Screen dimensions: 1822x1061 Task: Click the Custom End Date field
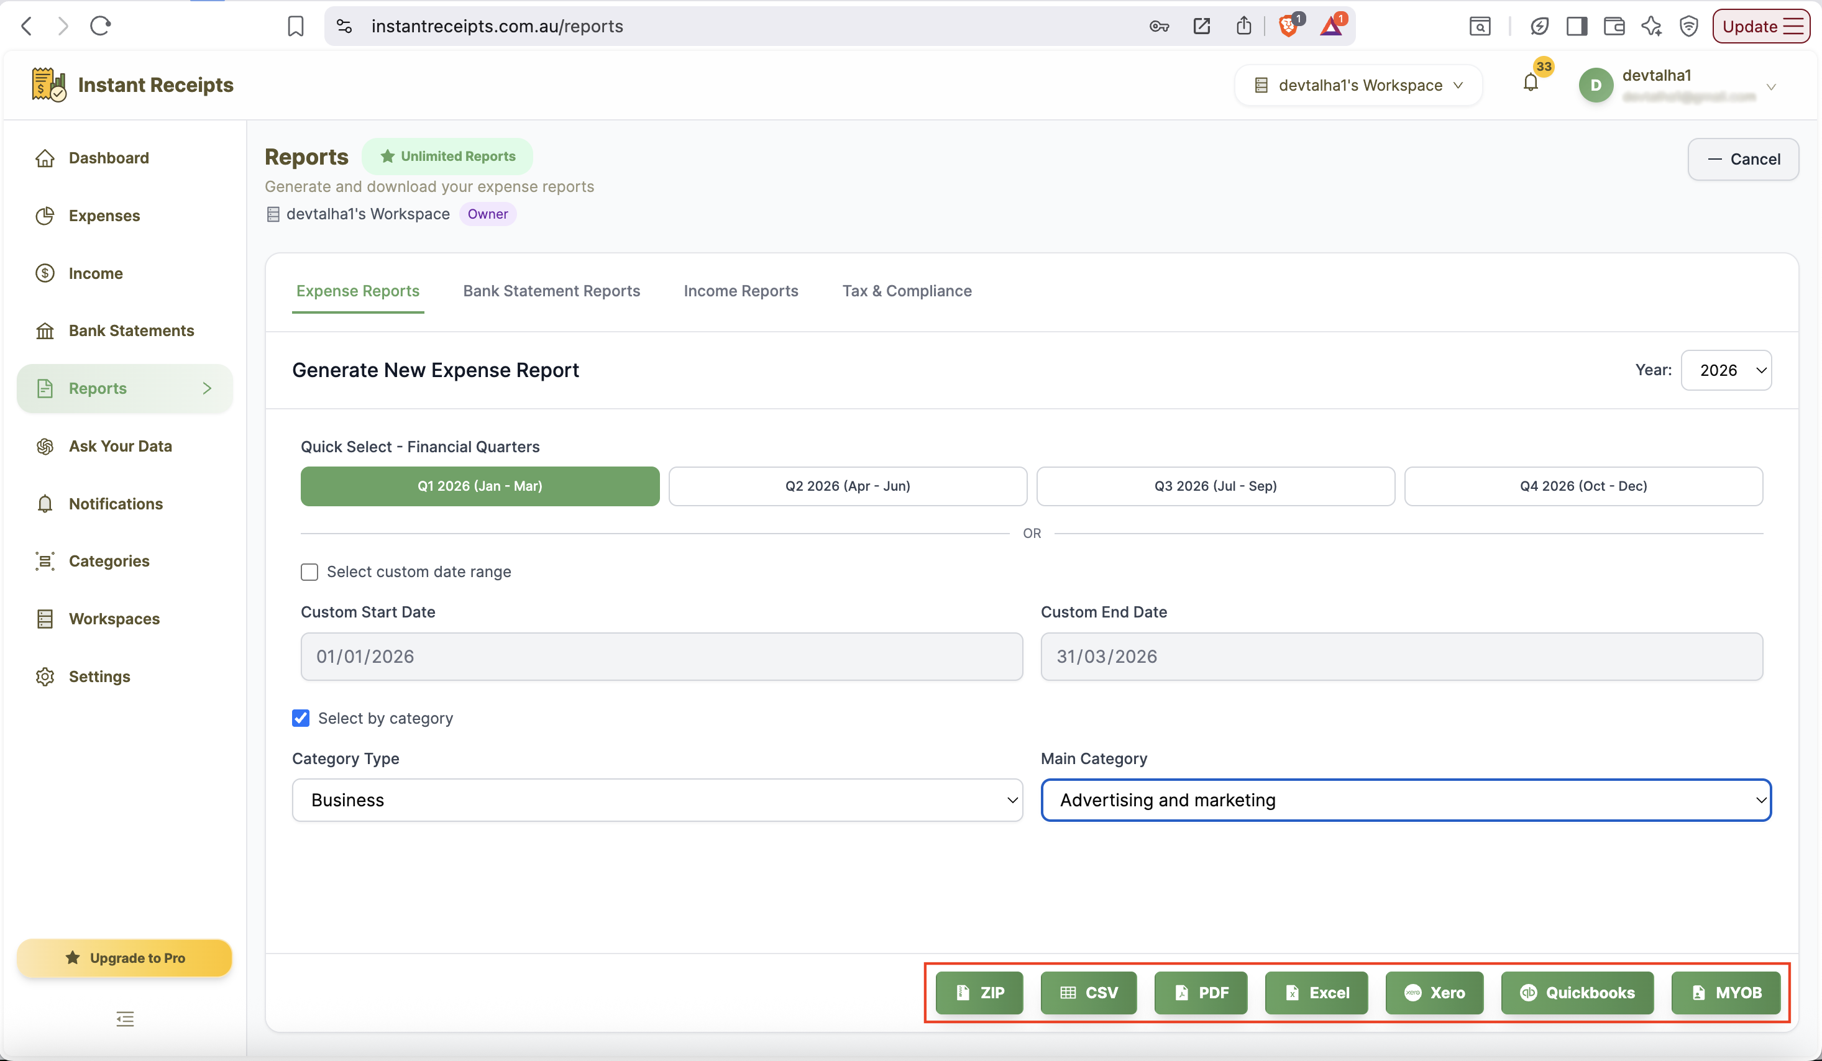[1402, 656]
